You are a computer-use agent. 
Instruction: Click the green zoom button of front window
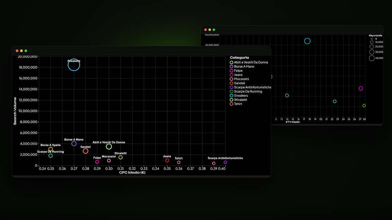click(26, 51)
